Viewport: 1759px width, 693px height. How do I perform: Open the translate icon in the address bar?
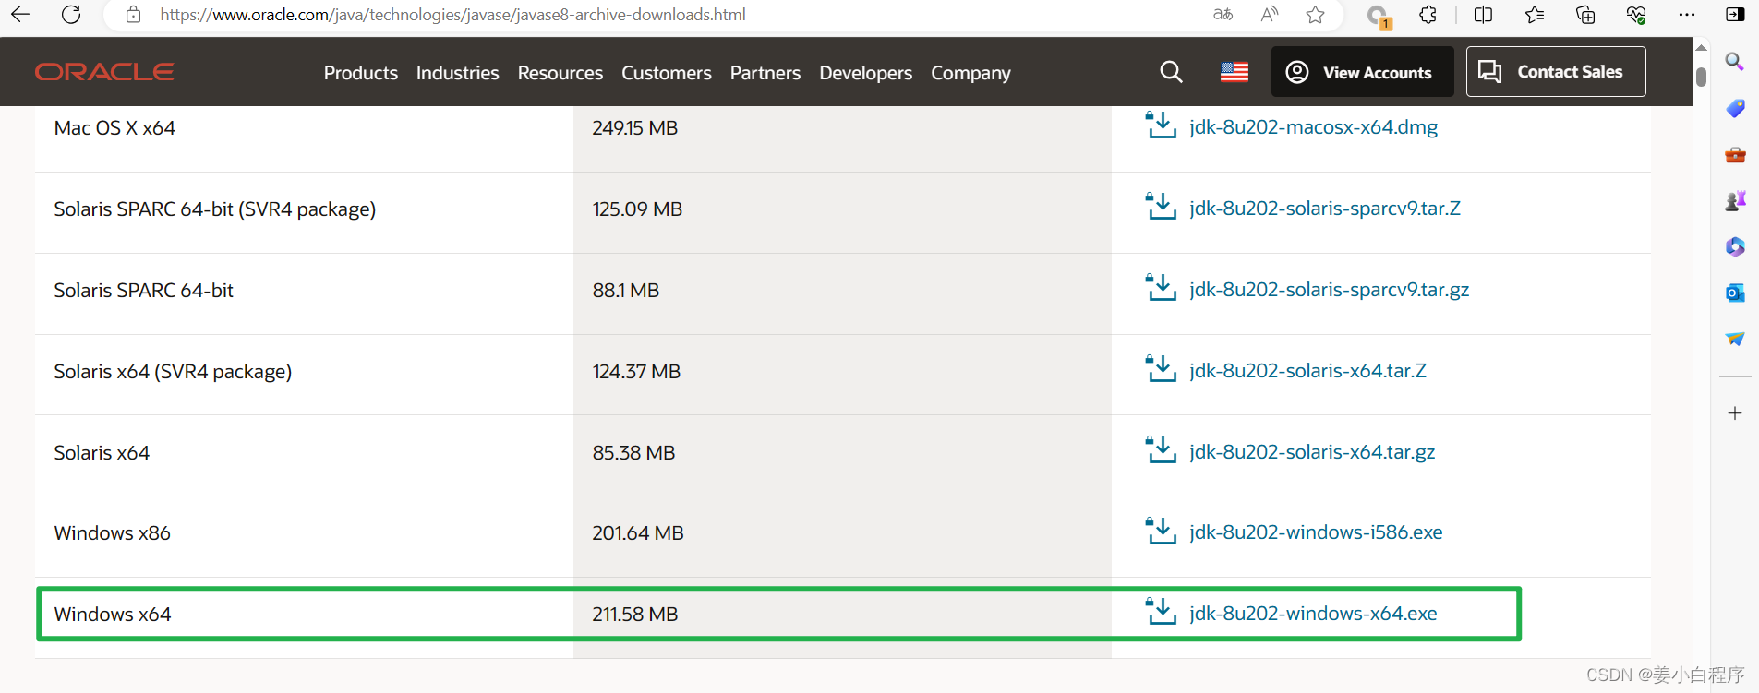(x=1223, y=15)
